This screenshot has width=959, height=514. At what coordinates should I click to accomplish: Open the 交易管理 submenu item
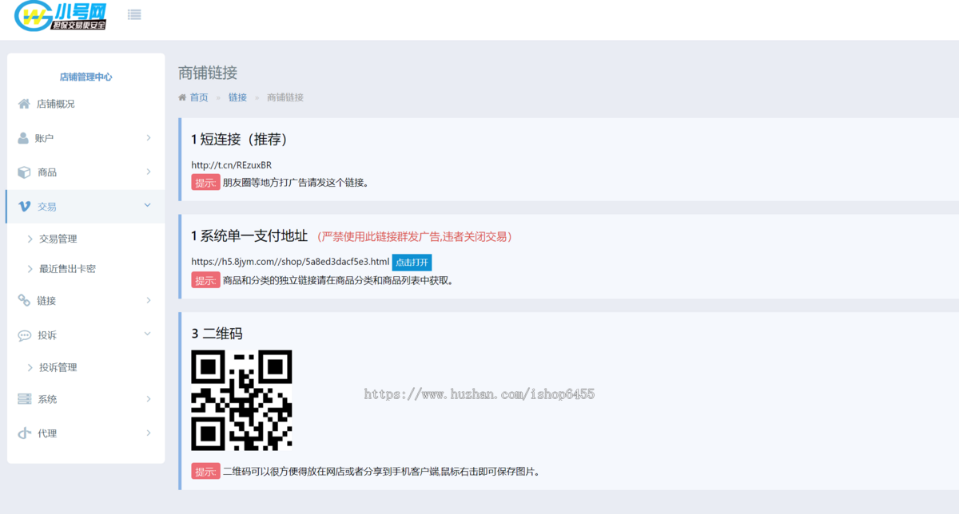point(58,239)
